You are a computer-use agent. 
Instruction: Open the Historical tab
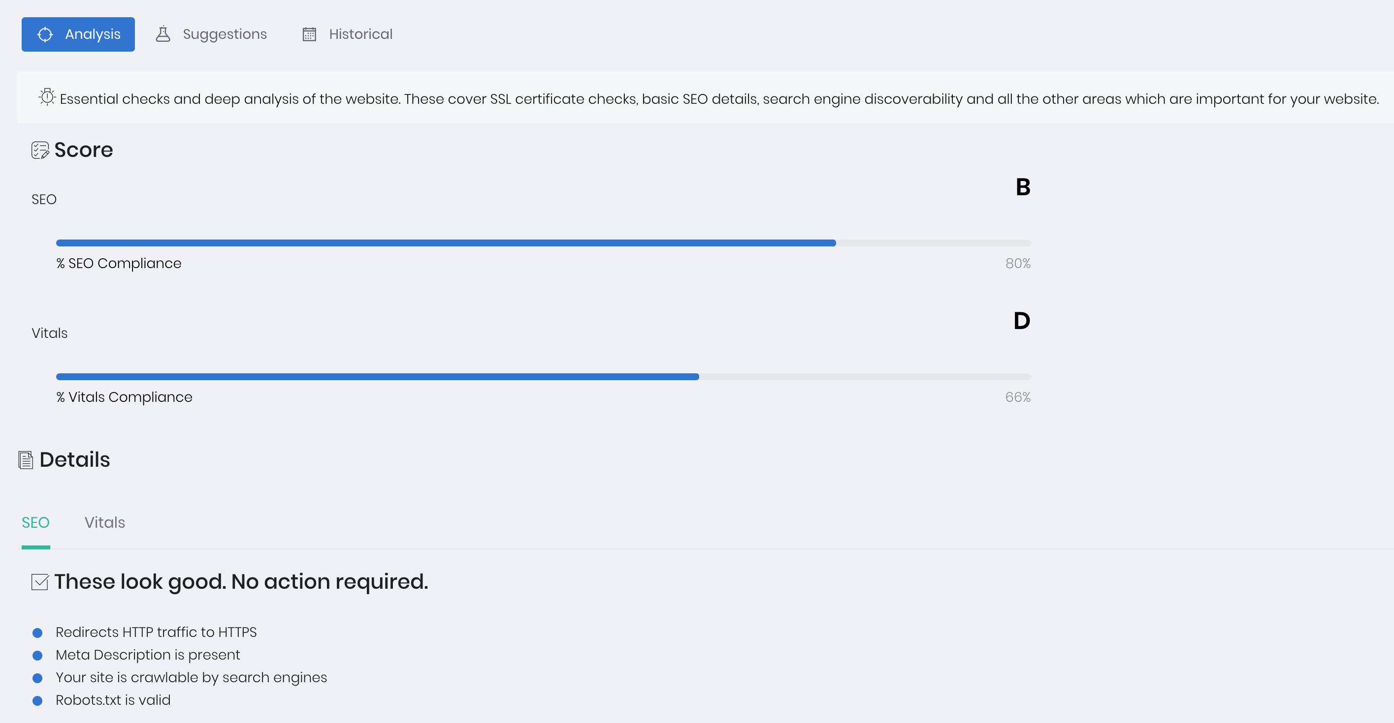point(347,34)
